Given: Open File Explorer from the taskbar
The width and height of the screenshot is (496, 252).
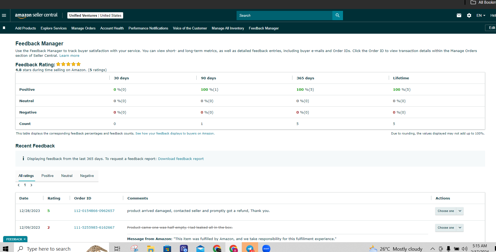Looking at the screenshot, I should pyautogui.click(x=151, y=249).
